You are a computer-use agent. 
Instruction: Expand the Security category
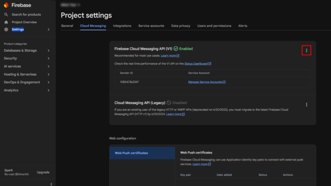(x=49, y=59)
